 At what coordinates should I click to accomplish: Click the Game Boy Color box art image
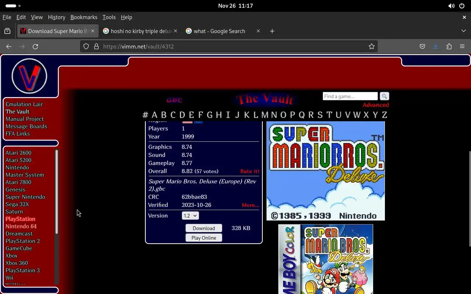click(326, 259)
